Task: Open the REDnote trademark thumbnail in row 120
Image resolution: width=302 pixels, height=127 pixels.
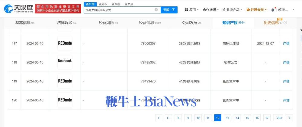Action: pos(65,100)
